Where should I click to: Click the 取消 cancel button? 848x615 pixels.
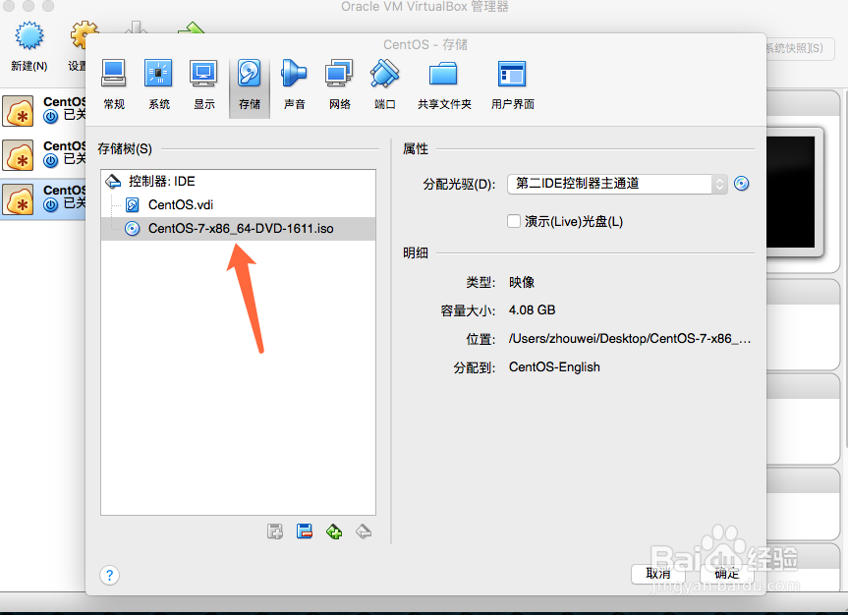657,574
